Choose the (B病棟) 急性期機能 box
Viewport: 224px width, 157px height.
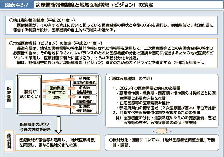[84, 90]
